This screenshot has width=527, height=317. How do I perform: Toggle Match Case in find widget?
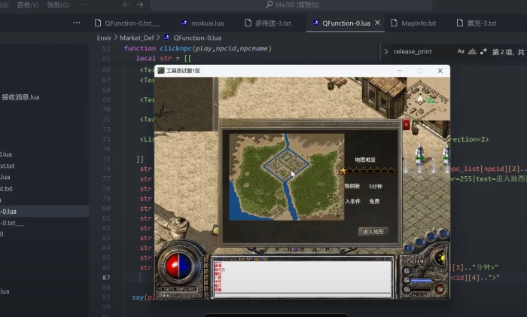pyautogui.click(x=461, y=52)
